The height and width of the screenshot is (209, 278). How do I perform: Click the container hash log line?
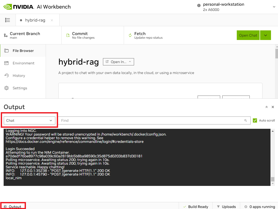pos(74,156)
